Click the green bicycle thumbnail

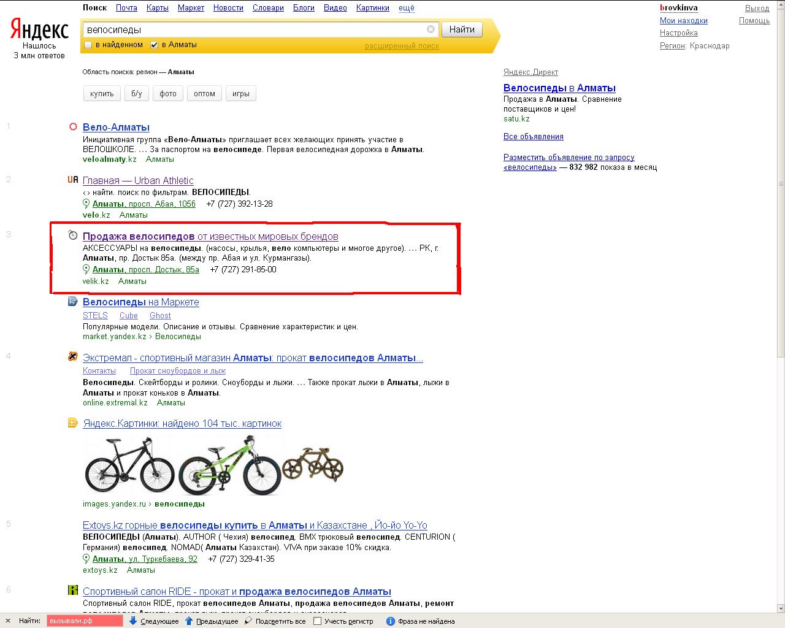229,465
